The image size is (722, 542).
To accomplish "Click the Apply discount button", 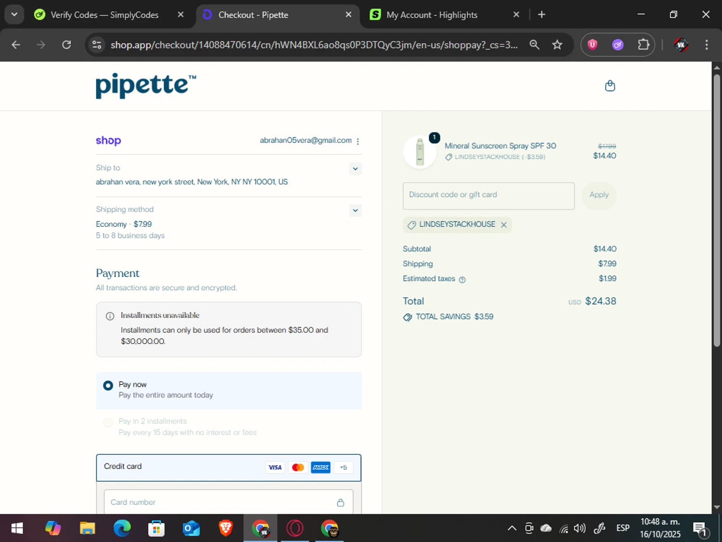I will (599, 195).
